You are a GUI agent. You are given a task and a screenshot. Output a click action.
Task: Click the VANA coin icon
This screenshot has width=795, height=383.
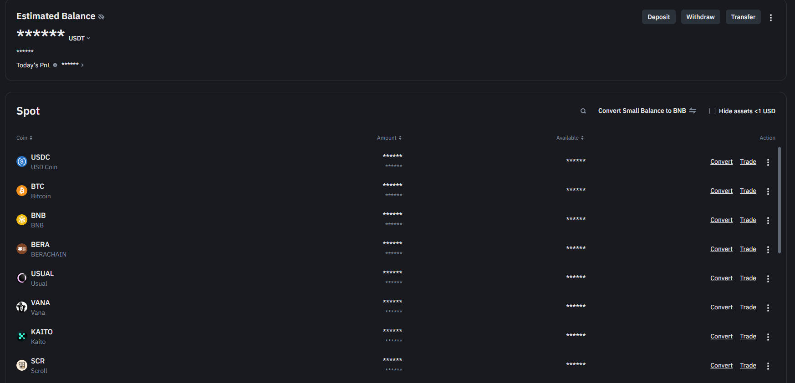click(x=22, y=307)
